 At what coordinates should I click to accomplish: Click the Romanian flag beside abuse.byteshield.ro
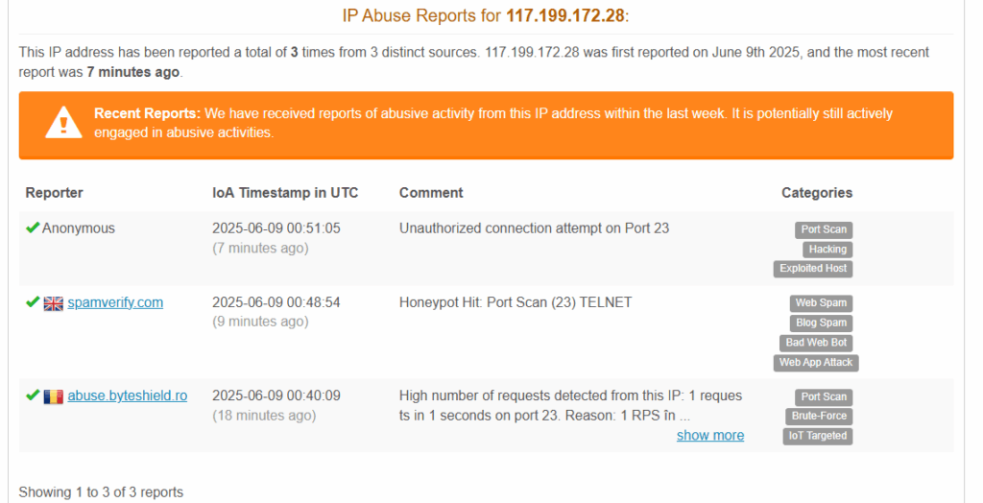click(54, 397)
